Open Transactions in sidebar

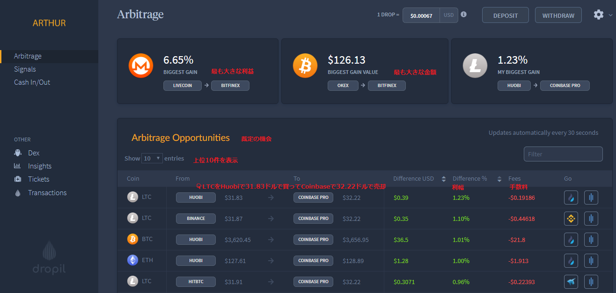point(47,193)
